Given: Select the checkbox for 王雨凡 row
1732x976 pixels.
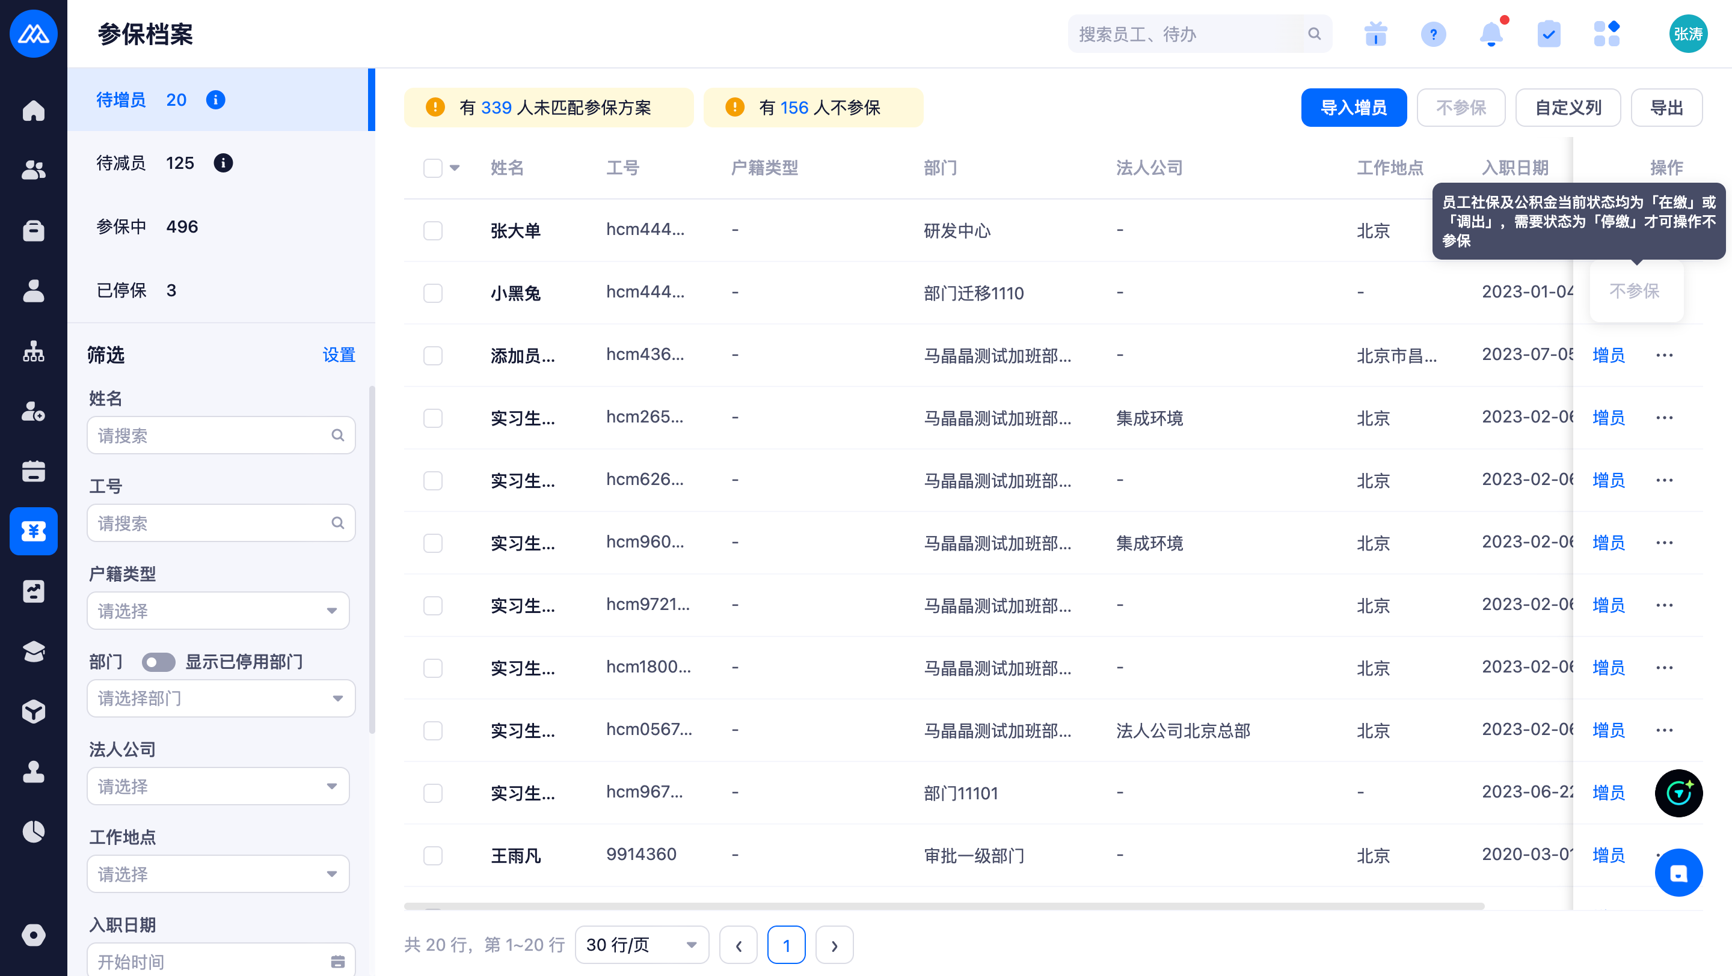Looking at the screenshot, I should [x=432, y=855].
